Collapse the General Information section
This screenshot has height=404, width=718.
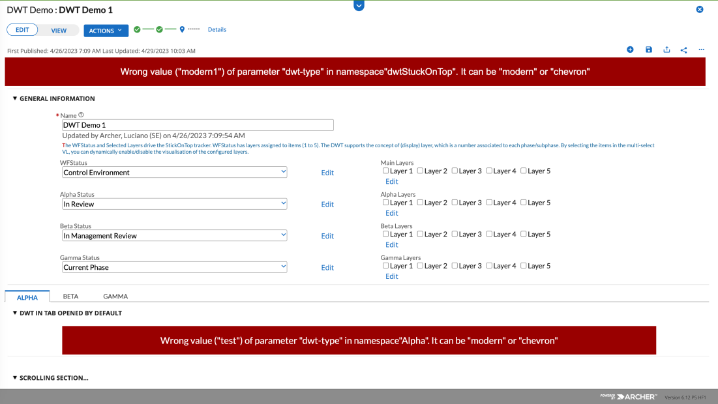[x=14, y=98]
